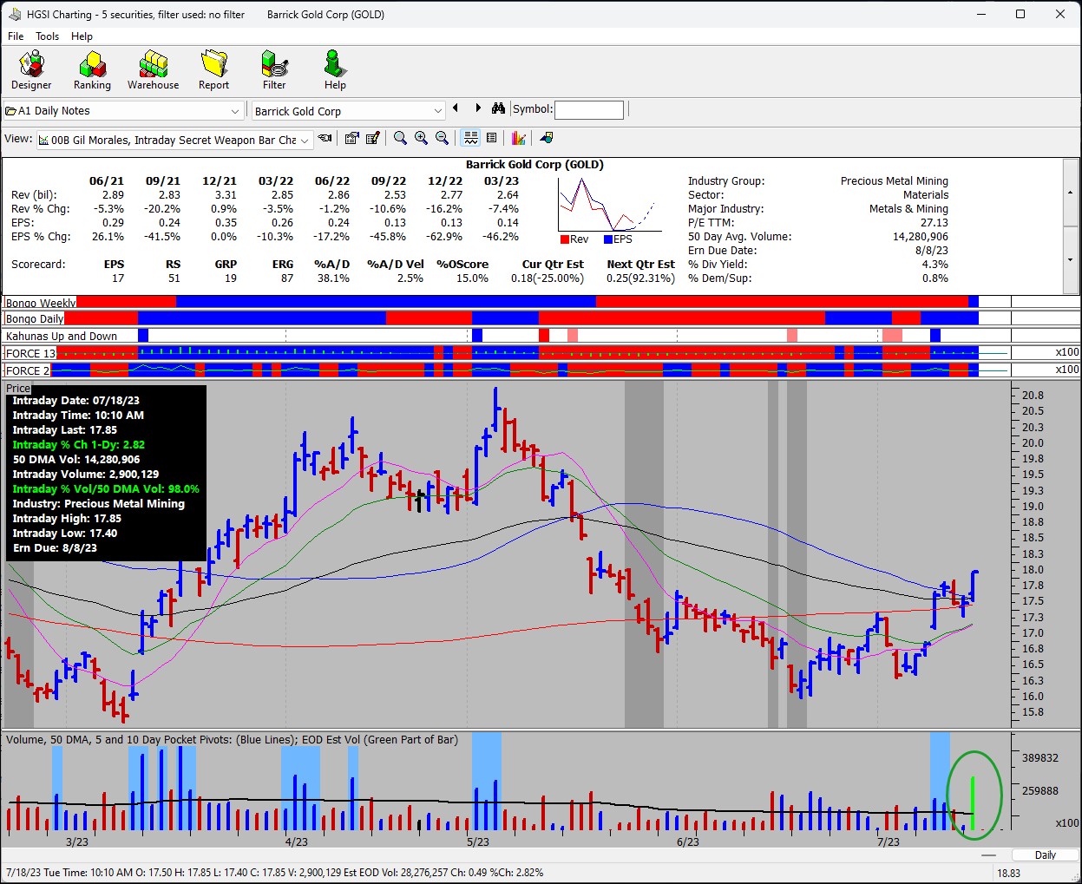Viewport: 1082px width, 884px height.
Task: Click the green estimated volume bar
Action: 973,803
